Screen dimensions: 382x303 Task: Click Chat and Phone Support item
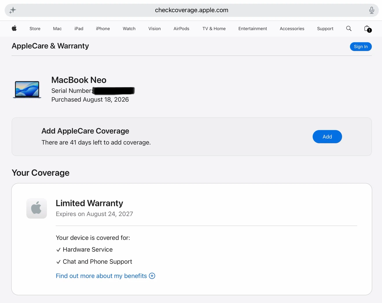coord(94,262)
